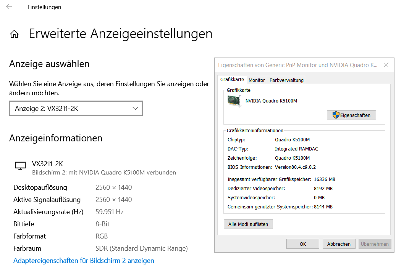Confirm the dialog with OK
This screenshot has width=396, height=269.
(x=302, y=244)
